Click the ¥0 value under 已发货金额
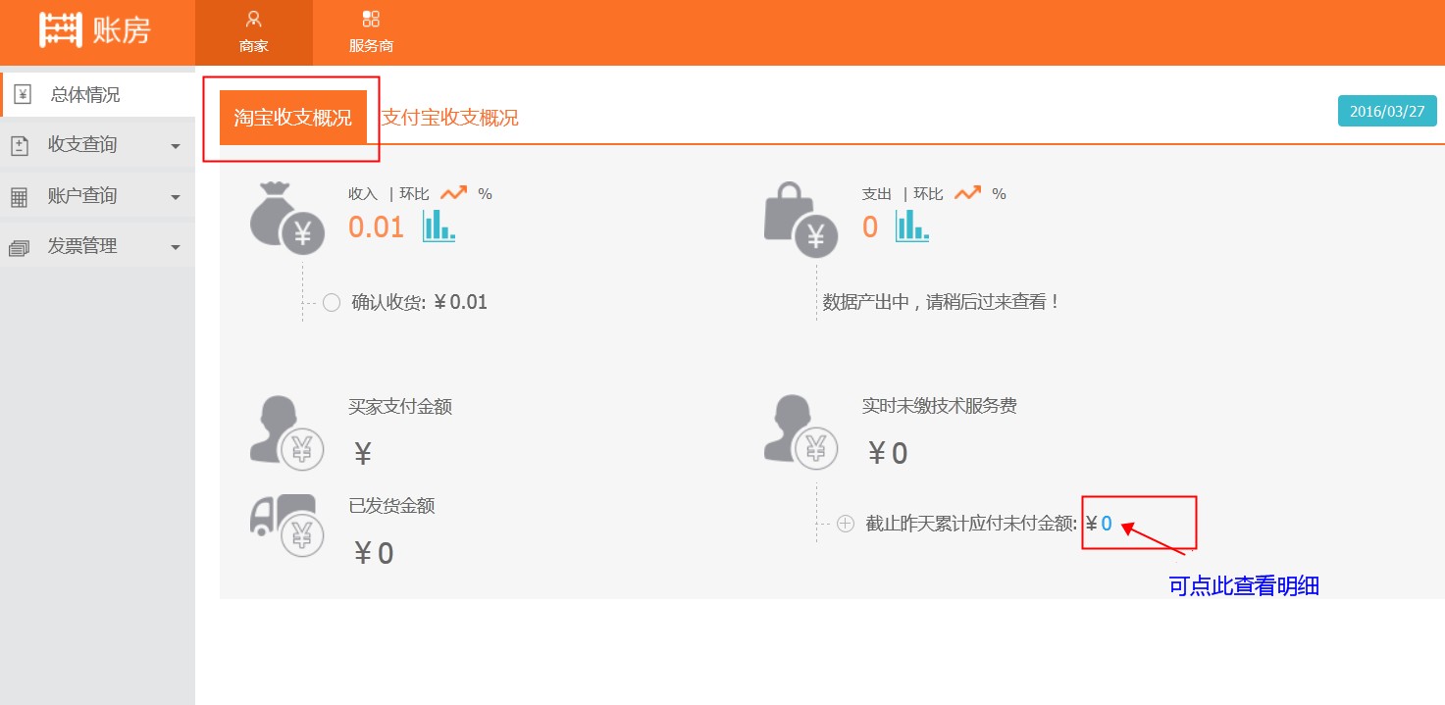Image resolution: width=1445 pixels, height=705 pixels. (x=374, y=554)
